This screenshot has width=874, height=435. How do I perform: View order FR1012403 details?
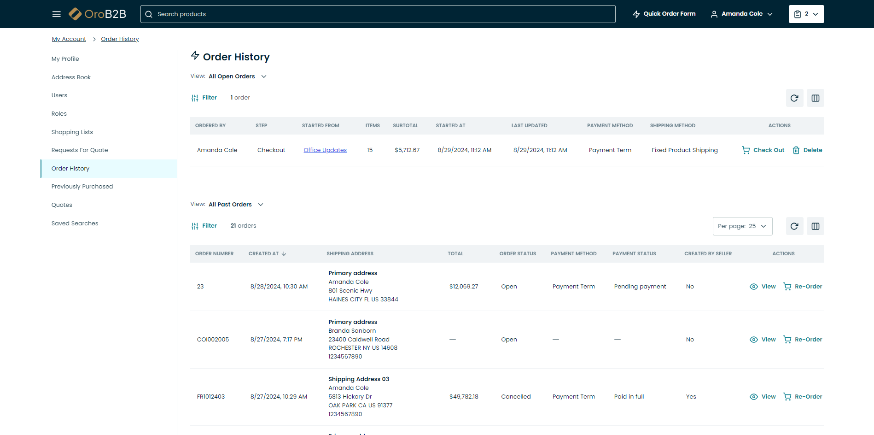coord(763,397)
